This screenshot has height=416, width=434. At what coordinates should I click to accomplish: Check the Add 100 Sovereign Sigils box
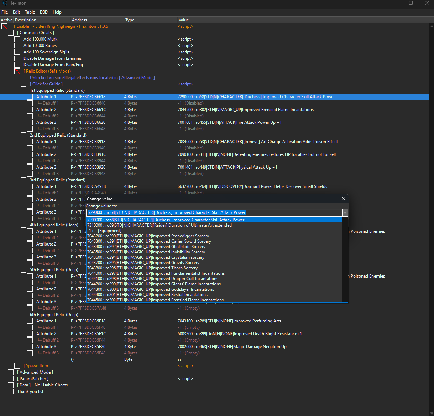tap(17, 52)
